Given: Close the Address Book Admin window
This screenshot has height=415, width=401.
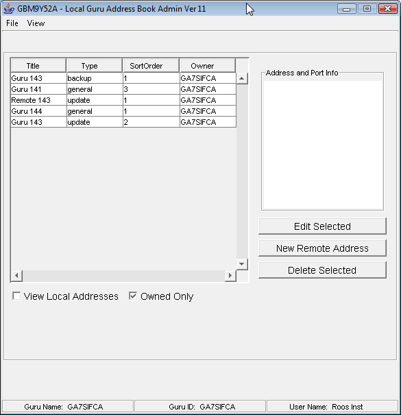Looking at the screenshot, I should (387, 9).
